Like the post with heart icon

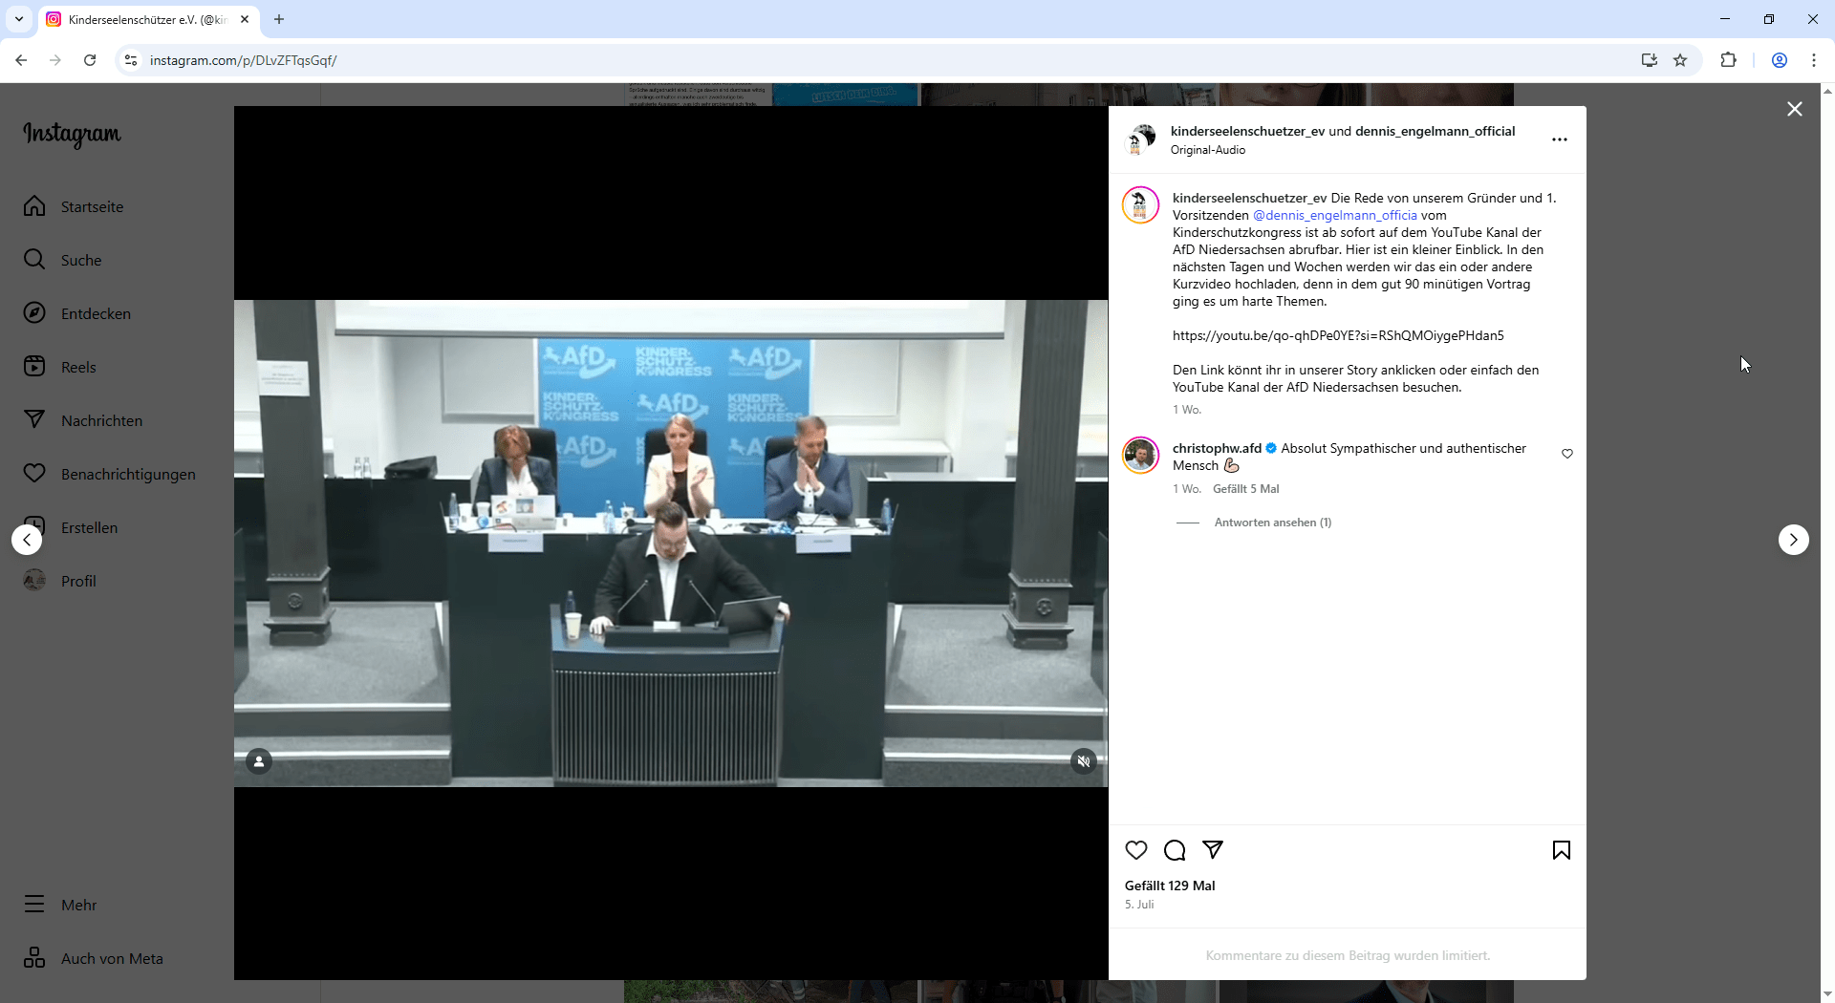click(1136, 850)
